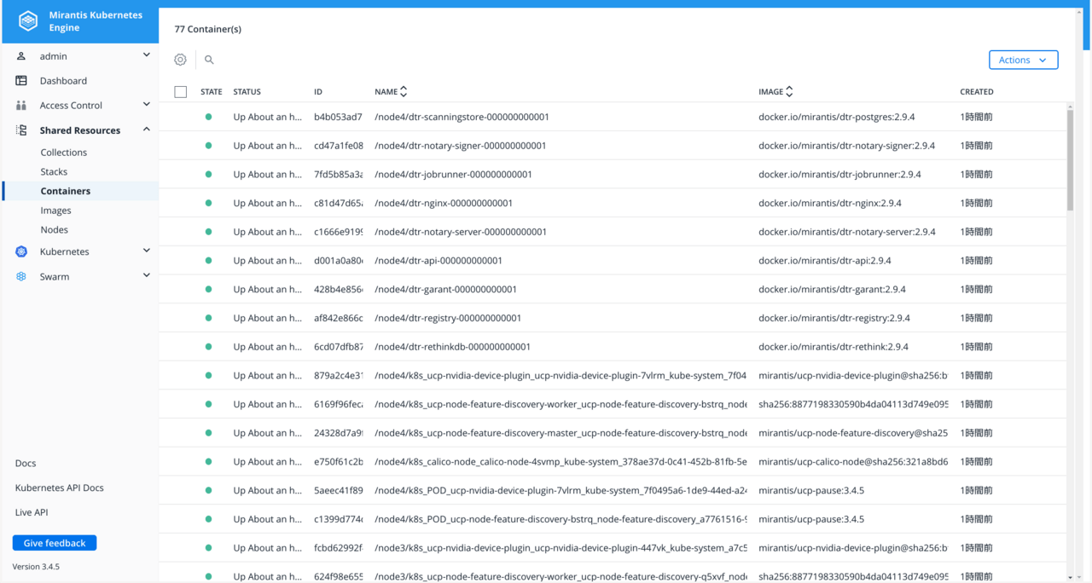Click the green state dot for dtr-garant row
The height and width of the screenshot is (583, 1092).
(x=208, y=289)
